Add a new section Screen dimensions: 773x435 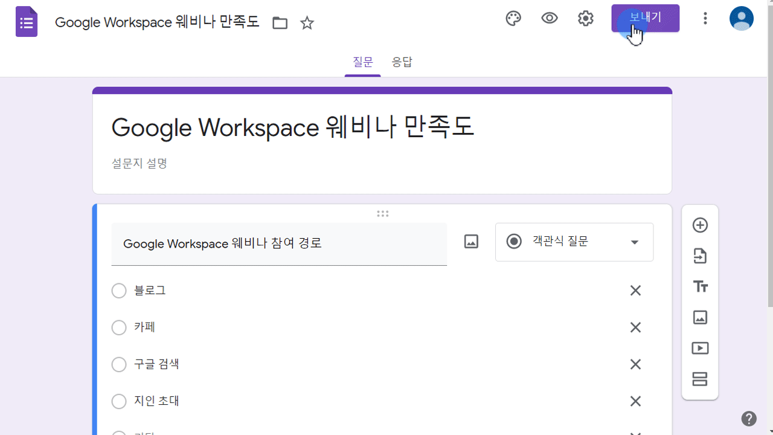click(700, 379)
